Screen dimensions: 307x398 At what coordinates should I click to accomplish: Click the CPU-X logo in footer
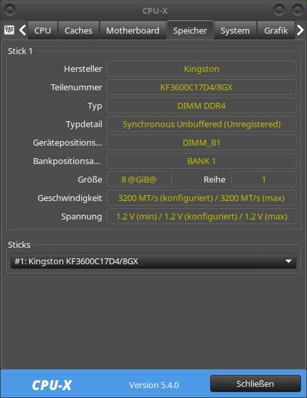pos(52,385)
